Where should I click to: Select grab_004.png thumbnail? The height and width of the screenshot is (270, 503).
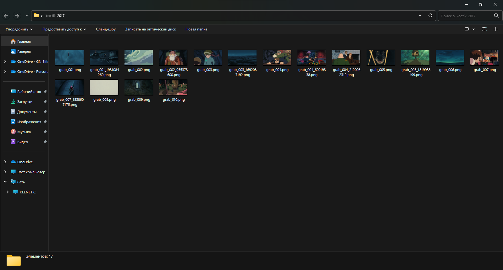pos(277,57)
